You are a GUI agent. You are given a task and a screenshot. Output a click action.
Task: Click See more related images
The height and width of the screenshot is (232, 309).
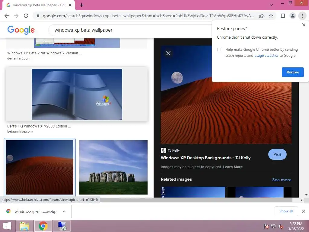(282, 180)
